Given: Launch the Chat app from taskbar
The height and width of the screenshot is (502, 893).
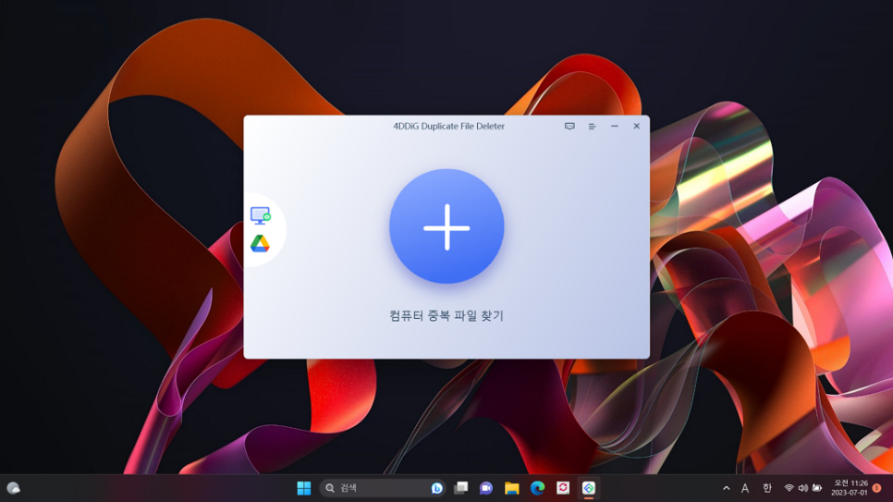Looking at the screenshot, I should 486,488.
